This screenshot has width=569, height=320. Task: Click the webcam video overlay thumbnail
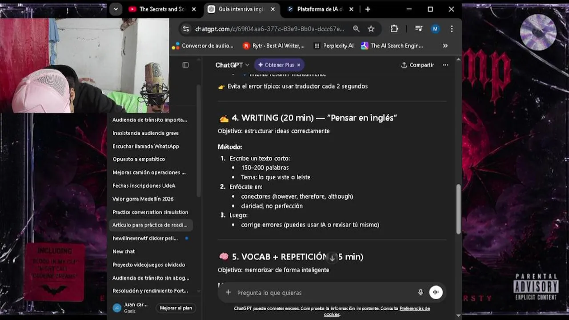[84, 65]
